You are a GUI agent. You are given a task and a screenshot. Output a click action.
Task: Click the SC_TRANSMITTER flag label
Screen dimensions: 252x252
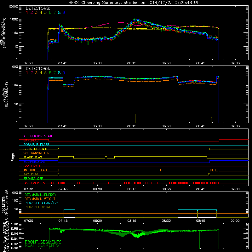click(37, 153)
